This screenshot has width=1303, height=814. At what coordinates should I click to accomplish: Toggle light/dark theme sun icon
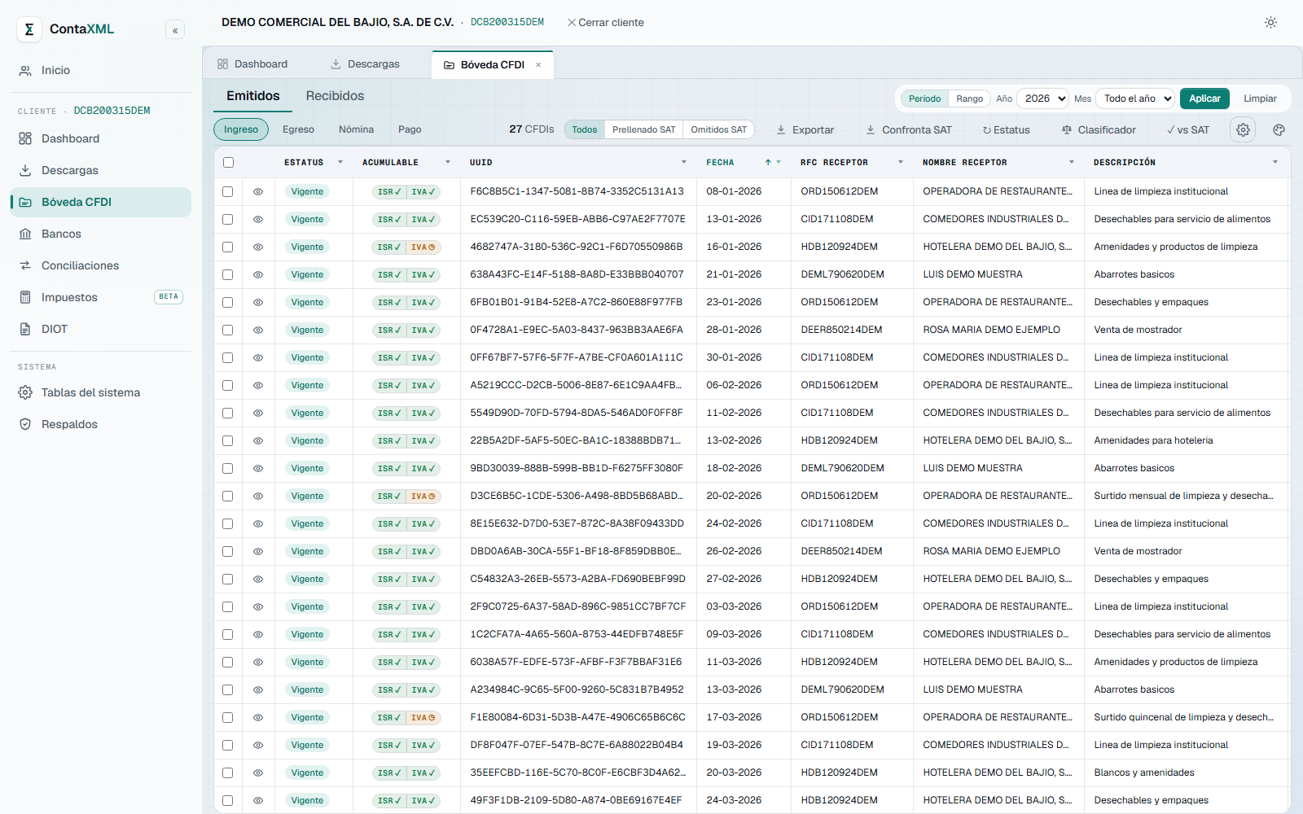tap(1270, 22)
